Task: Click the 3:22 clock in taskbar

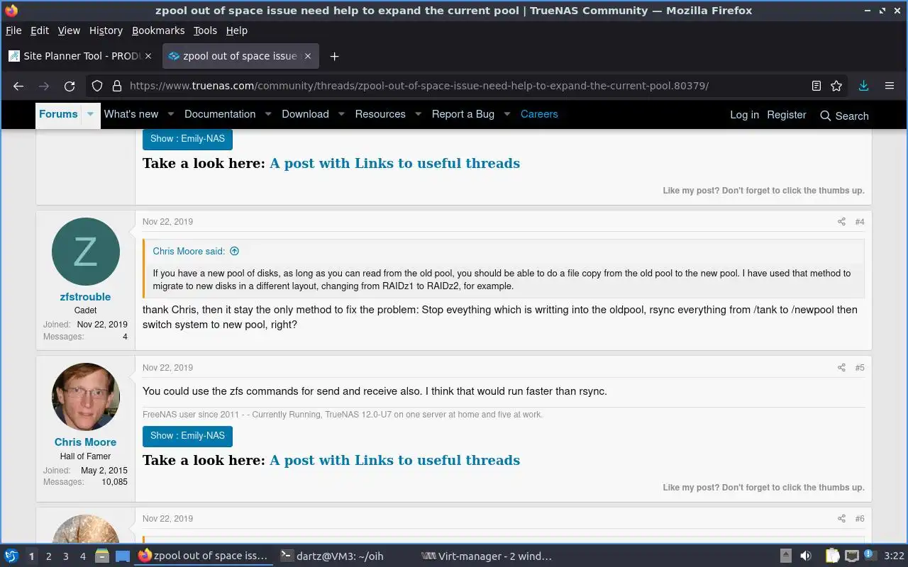Action: coord(894,556)
